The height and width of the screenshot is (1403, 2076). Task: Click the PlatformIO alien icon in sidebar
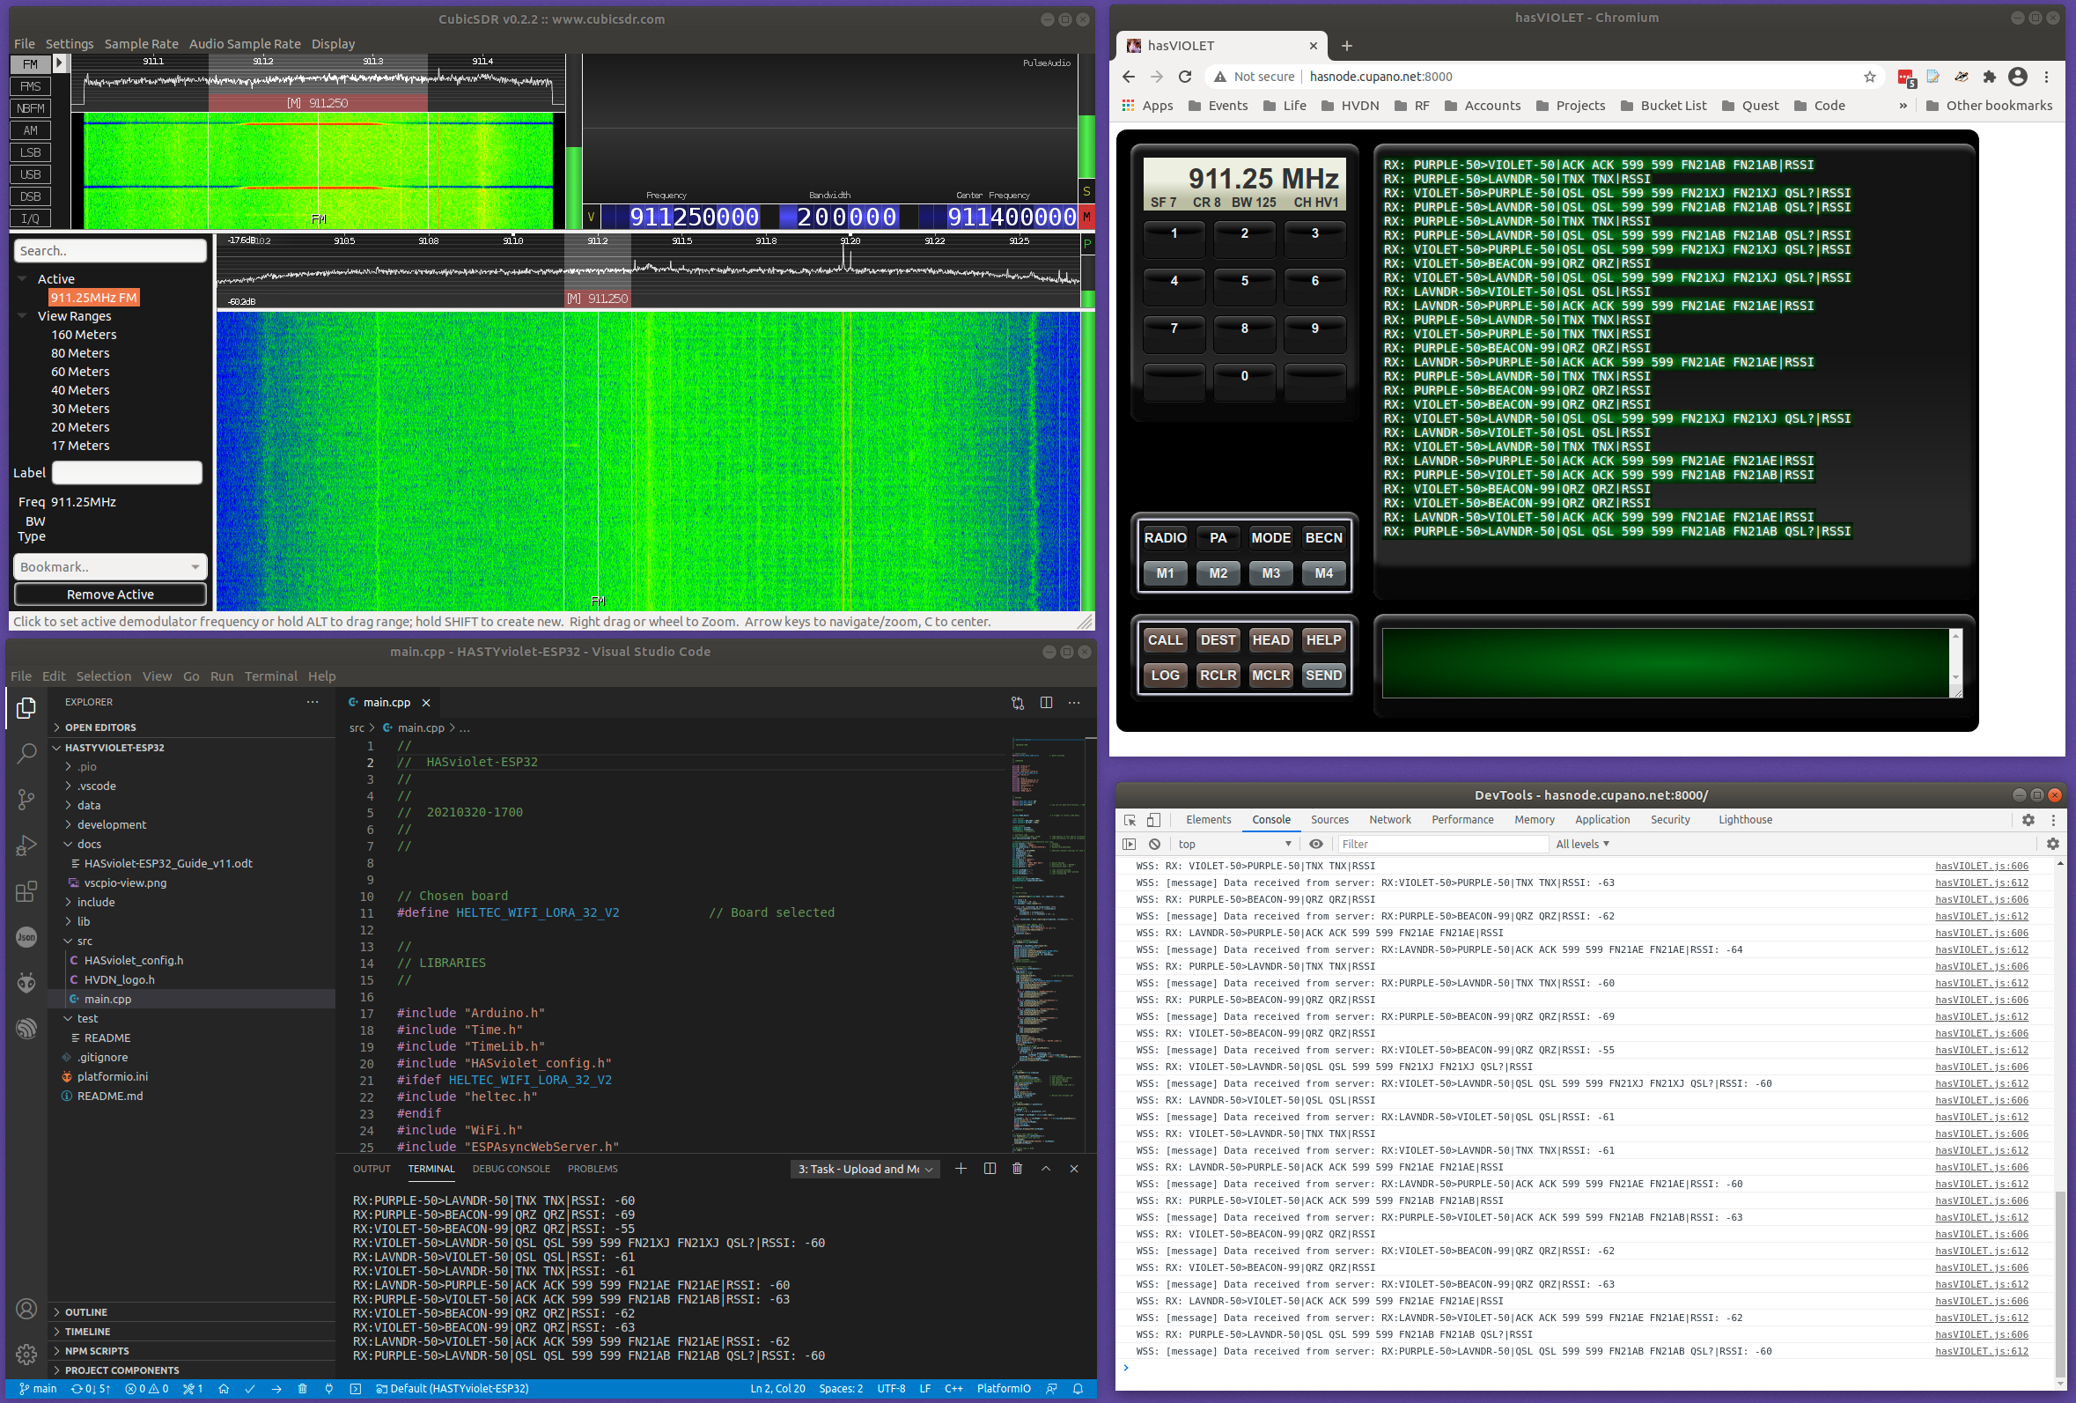26,983
